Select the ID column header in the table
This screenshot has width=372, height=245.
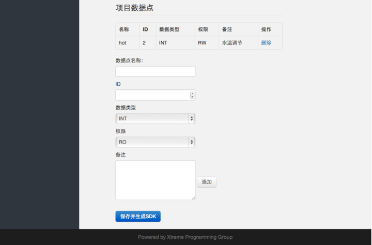(x=145, y=29)
